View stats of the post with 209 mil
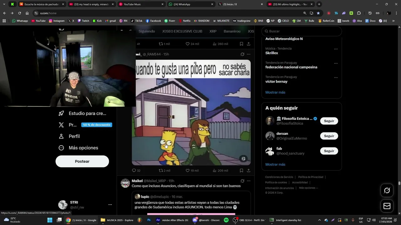 point(220,171)
